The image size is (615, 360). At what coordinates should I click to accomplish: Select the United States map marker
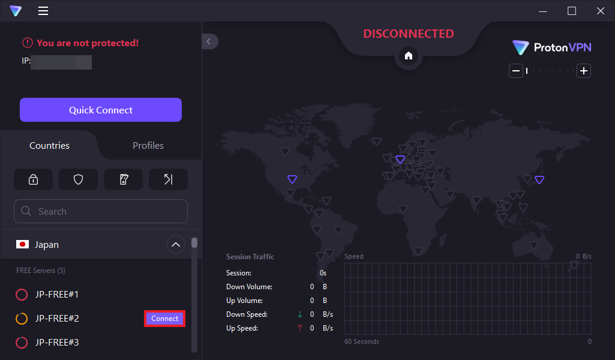pos(292,179)
